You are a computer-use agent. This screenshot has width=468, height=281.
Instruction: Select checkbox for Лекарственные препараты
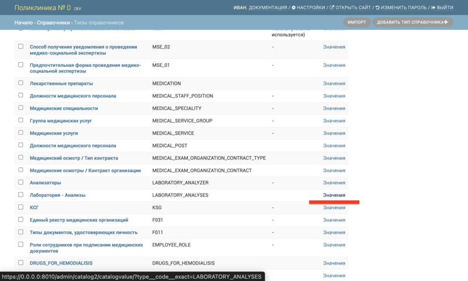(x=20, y=83)
